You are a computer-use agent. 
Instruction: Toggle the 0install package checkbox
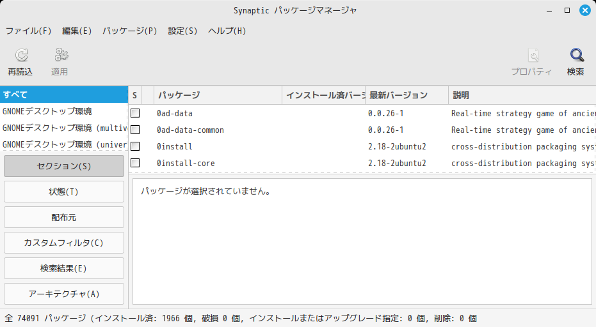coord(135,146)
